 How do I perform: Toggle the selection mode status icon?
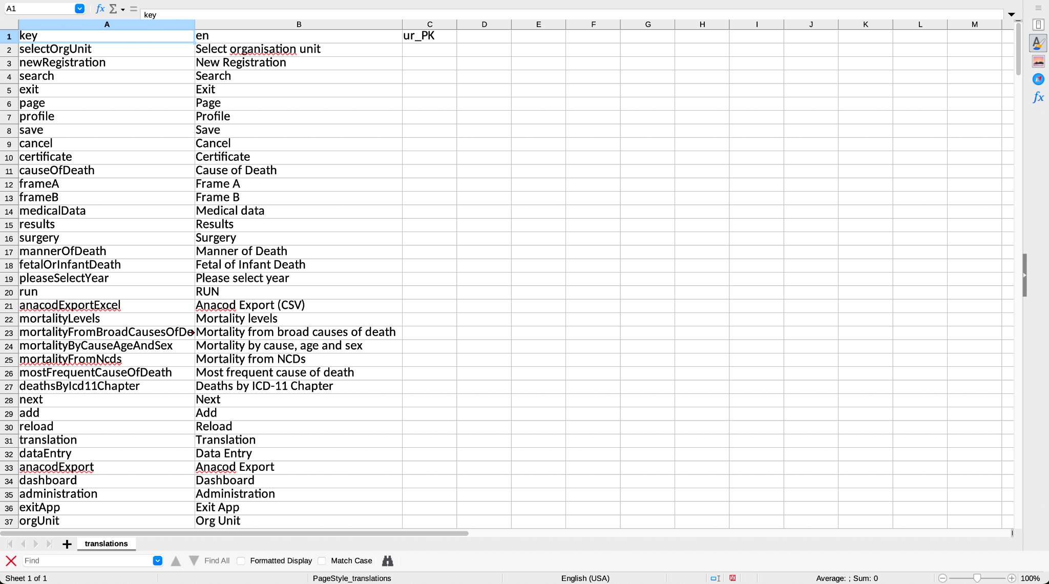(716, 578)
